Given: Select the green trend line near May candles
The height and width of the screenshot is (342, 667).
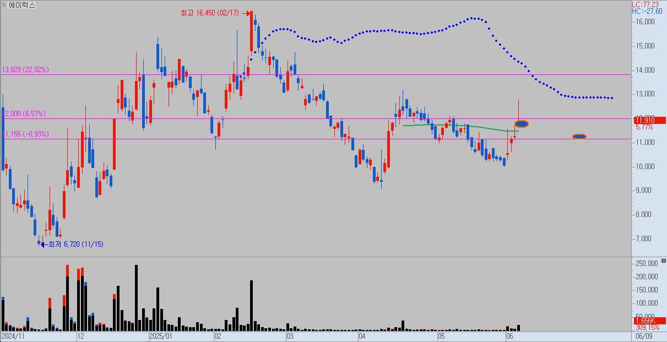Looking at the screenshot, I should pos(460,127).
